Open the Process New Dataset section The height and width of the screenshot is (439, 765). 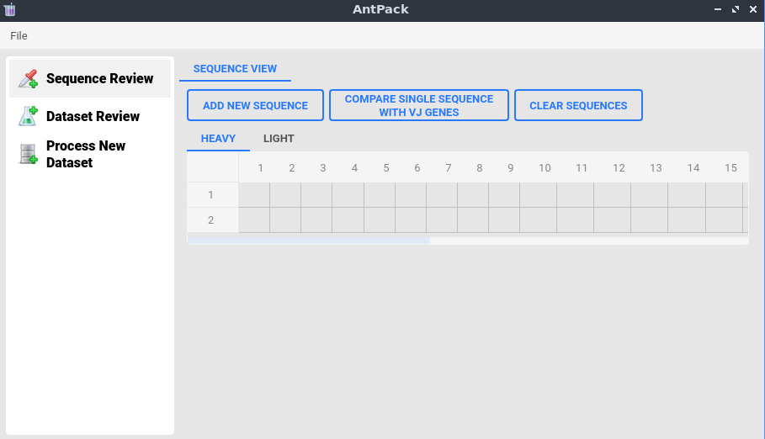(x=90, y=154)
